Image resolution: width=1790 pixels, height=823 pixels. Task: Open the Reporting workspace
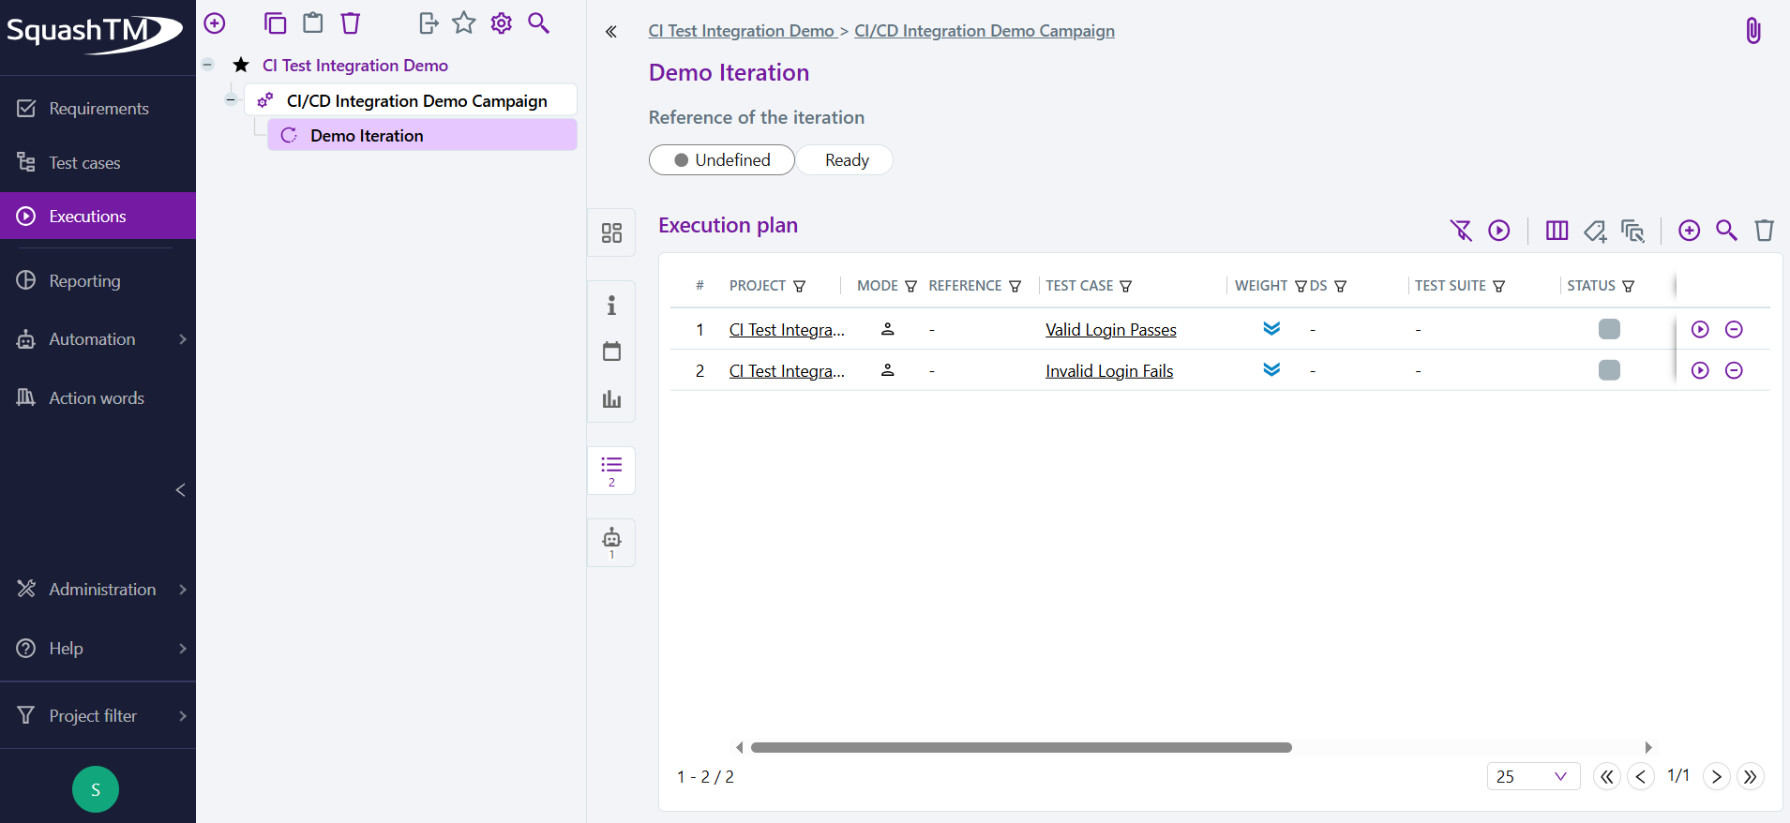pos(84,281)
